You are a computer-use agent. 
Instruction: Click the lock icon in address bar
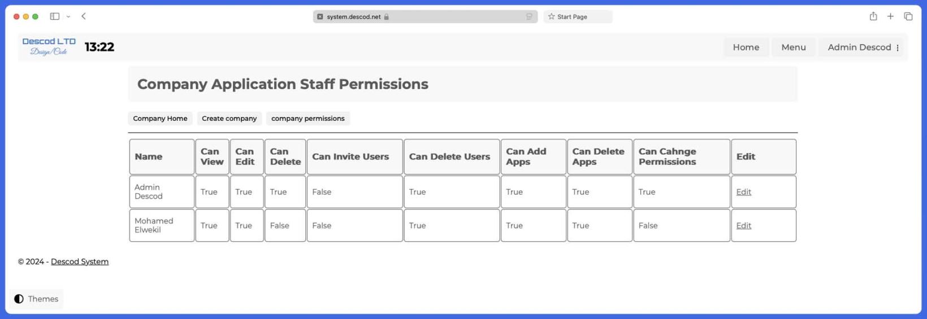[x=387, y=17]
